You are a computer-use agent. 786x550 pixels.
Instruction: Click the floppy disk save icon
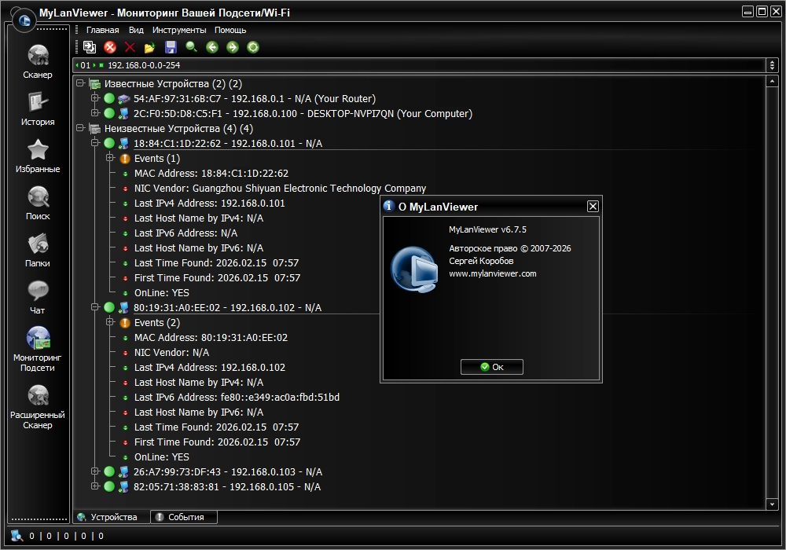click(x=171, y=47)
